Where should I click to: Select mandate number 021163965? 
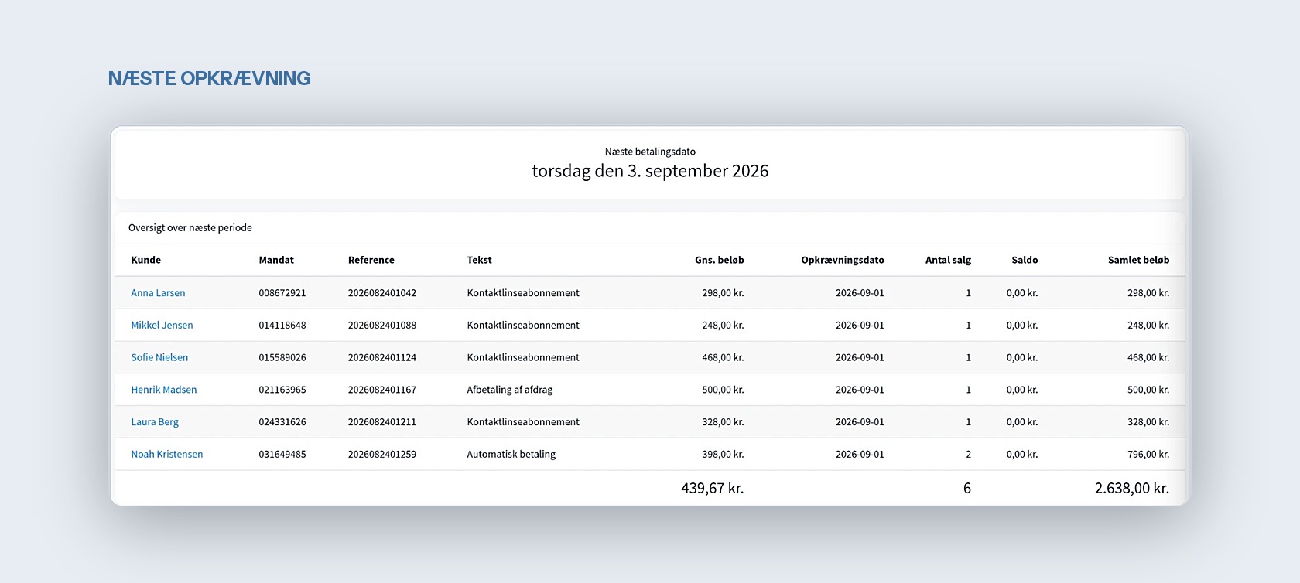click(x=282, y=390)
